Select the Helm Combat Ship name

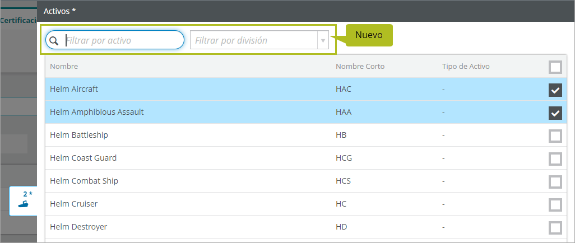[84, 181]
